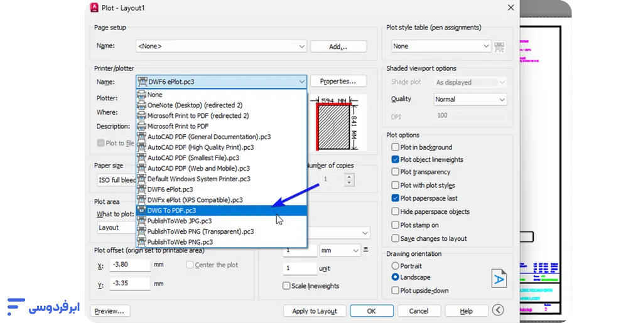
Task: Click the scale unit value field
Action: click(300, 268)
